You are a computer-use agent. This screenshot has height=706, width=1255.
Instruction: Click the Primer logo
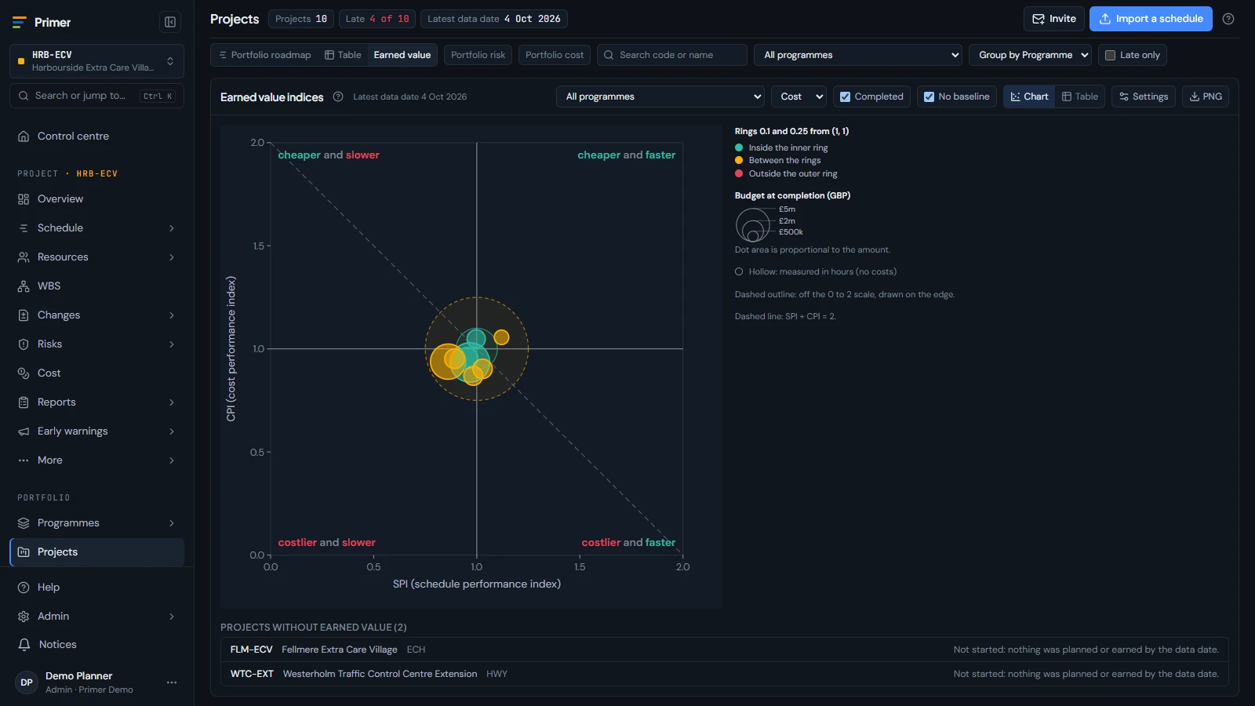[42, 22]
